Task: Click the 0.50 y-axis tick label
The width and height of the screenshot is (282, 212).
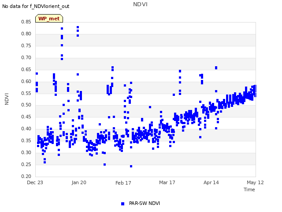Action: 26,105
